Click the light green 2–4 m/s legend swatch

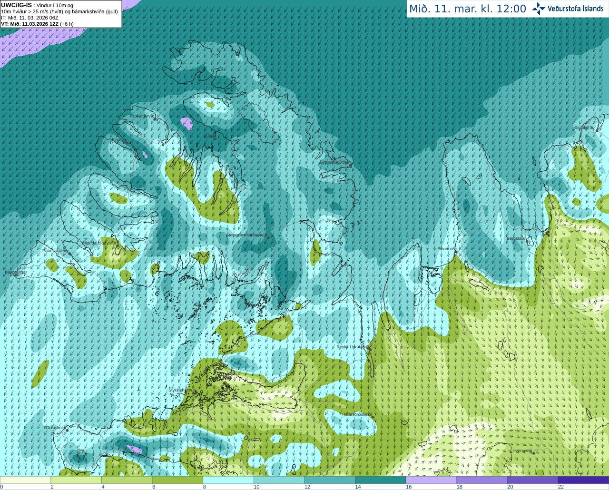76,480
